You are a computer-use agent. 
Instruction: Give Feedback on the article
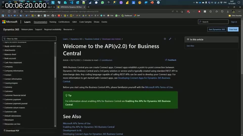coord(171,60)
